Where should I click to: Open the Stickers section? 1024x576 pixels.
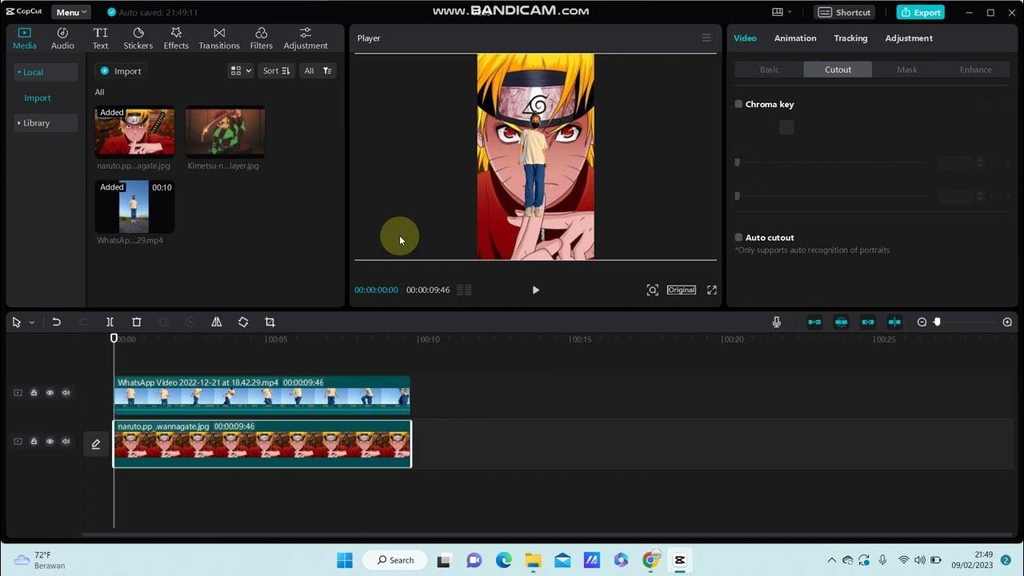tap(138, 38)
